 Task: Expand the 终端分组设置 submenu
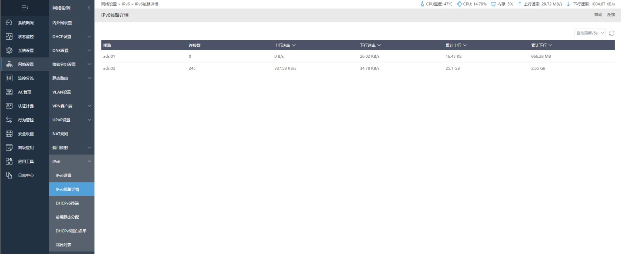click(89, 64)
